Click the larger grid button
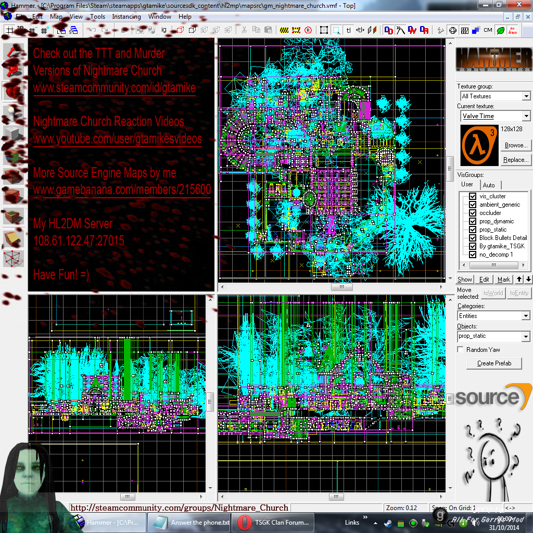 tap(44, 30)
